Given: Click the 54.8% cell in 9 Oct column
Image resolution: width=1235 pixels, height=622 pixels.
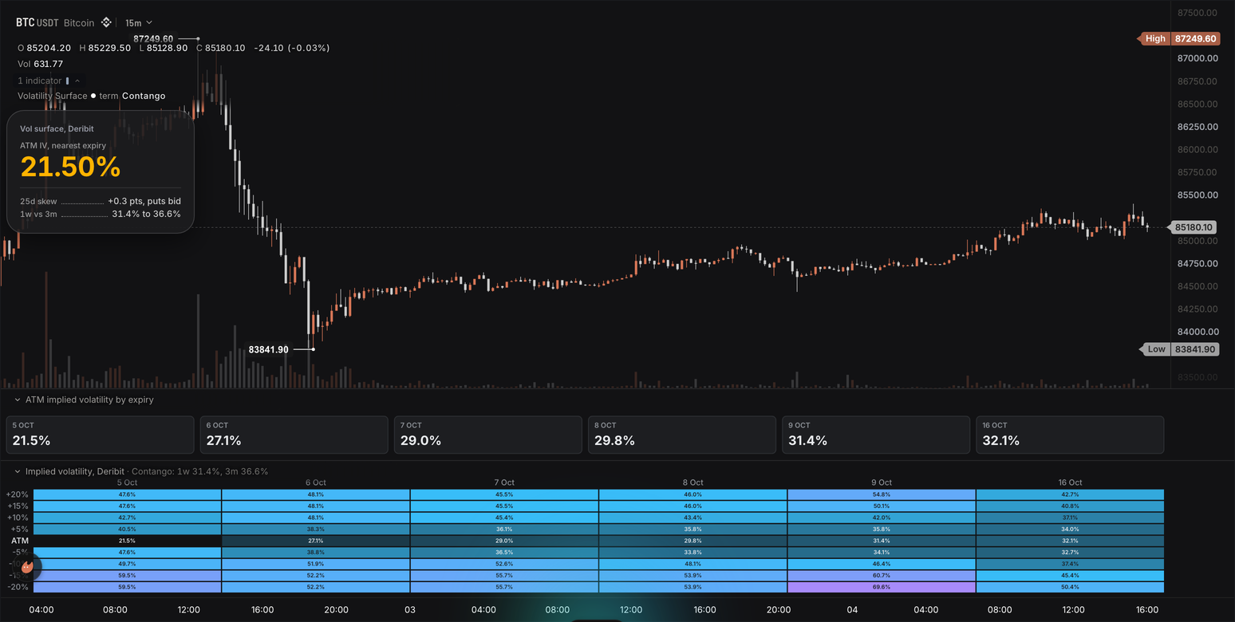Looking at the screenshot, I should click(882, 494).
